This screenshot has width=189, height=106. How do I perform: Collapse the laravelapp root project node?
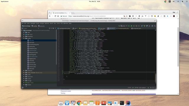point(22,30)
